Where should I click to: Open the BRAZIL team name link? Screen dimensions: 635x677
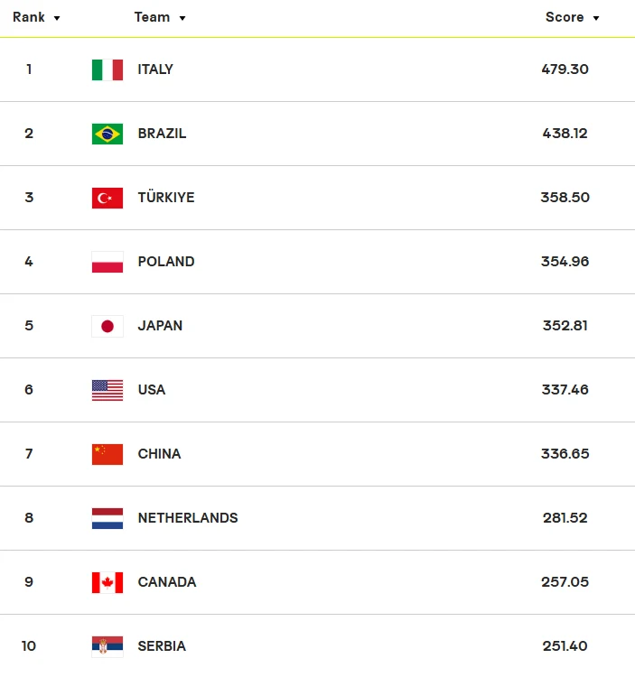162,134
